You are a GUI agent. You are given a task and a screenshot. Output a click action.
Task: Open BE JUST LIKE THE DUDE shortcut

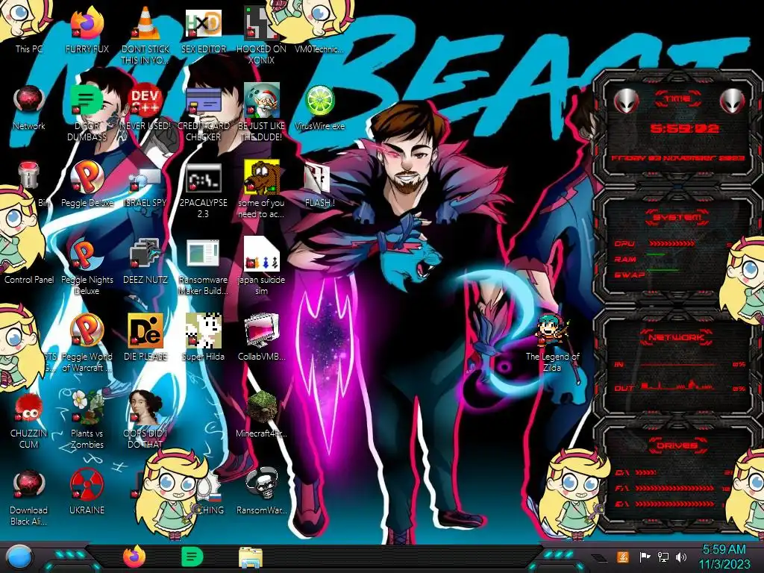click(x=261, y=112)
